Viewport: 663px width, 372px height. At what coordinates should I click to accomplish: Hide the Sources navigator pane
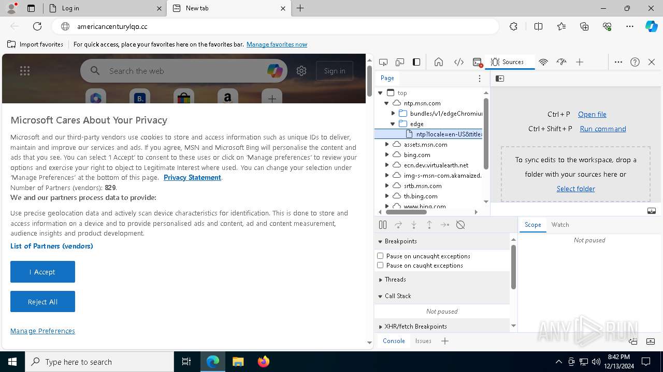(x=500, y=79)
